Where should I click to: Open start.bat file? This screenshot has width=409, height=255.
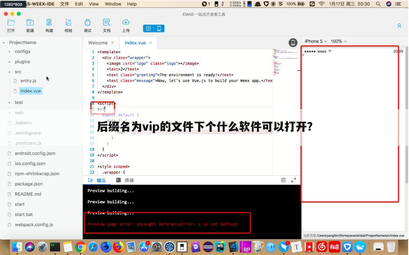(x=24, y=214)
